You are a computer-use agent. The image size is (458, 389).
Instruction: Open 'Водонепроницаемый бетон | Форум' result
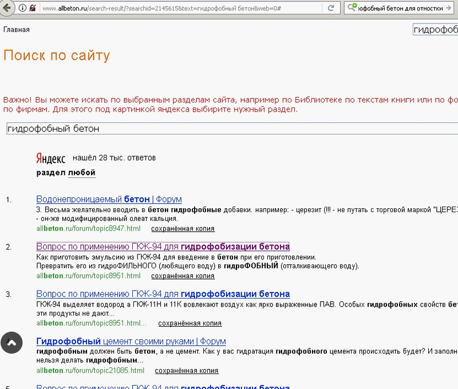(x=109, y=199)
